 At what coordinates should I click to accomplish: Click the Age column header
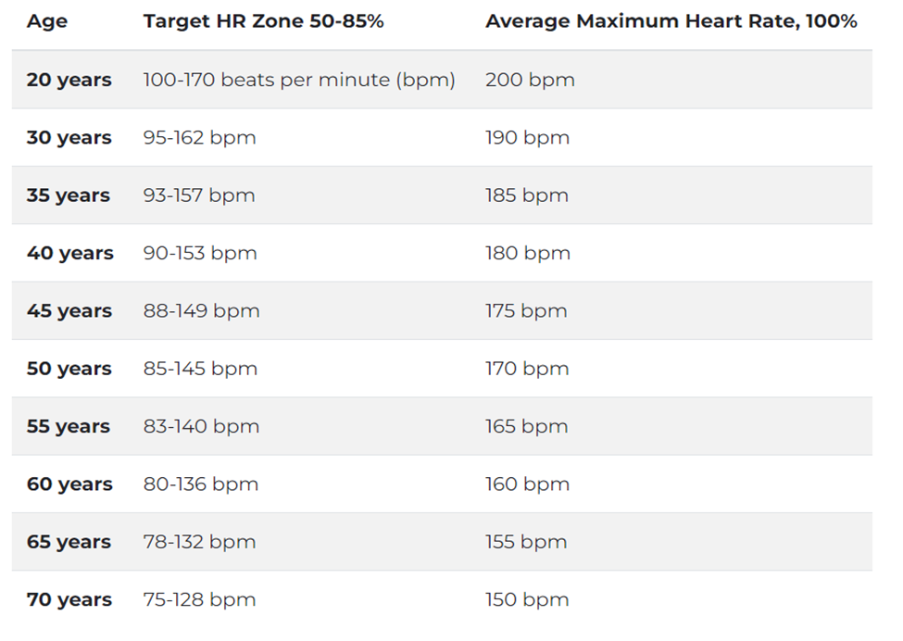[x=46, y=21]
